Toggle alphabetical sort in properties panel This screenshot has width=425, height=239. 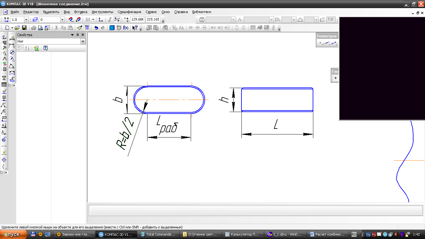point(27,48)
